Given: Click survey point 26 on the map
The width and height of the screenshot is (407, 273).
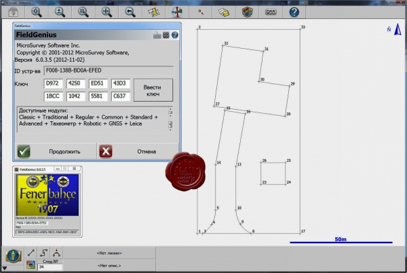Looking at the screenshot, I should (261, 163).
